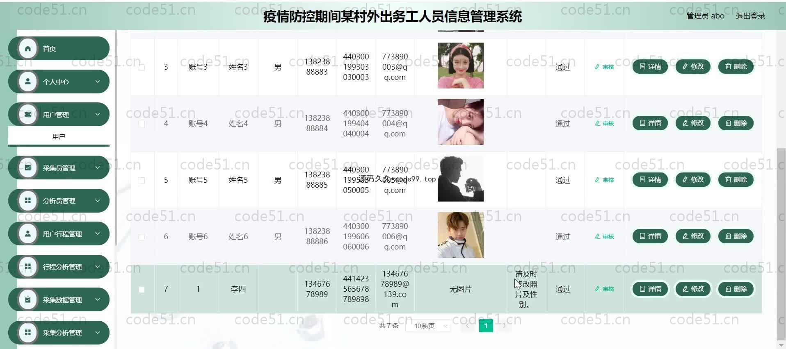The width and height of the screenshot is (786, 349).
Task: Select the checkbox for row 3 账号3
Action: (x=142, y=67)
